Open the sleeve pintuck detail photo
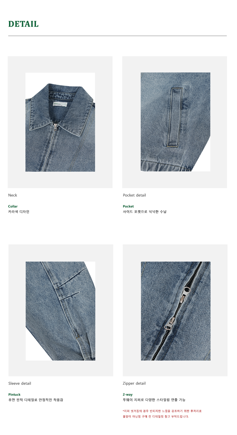The height and width of the screenshot is (435, 237). (x=60, y=311)
